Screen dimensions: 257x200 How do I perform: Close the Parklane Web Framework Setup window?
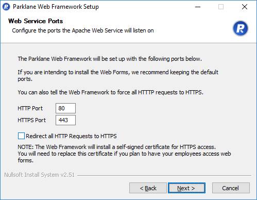click(245, 7)
